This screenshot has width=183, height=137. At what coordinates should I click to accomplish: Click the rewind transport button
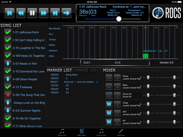click(x=21, y=13)
